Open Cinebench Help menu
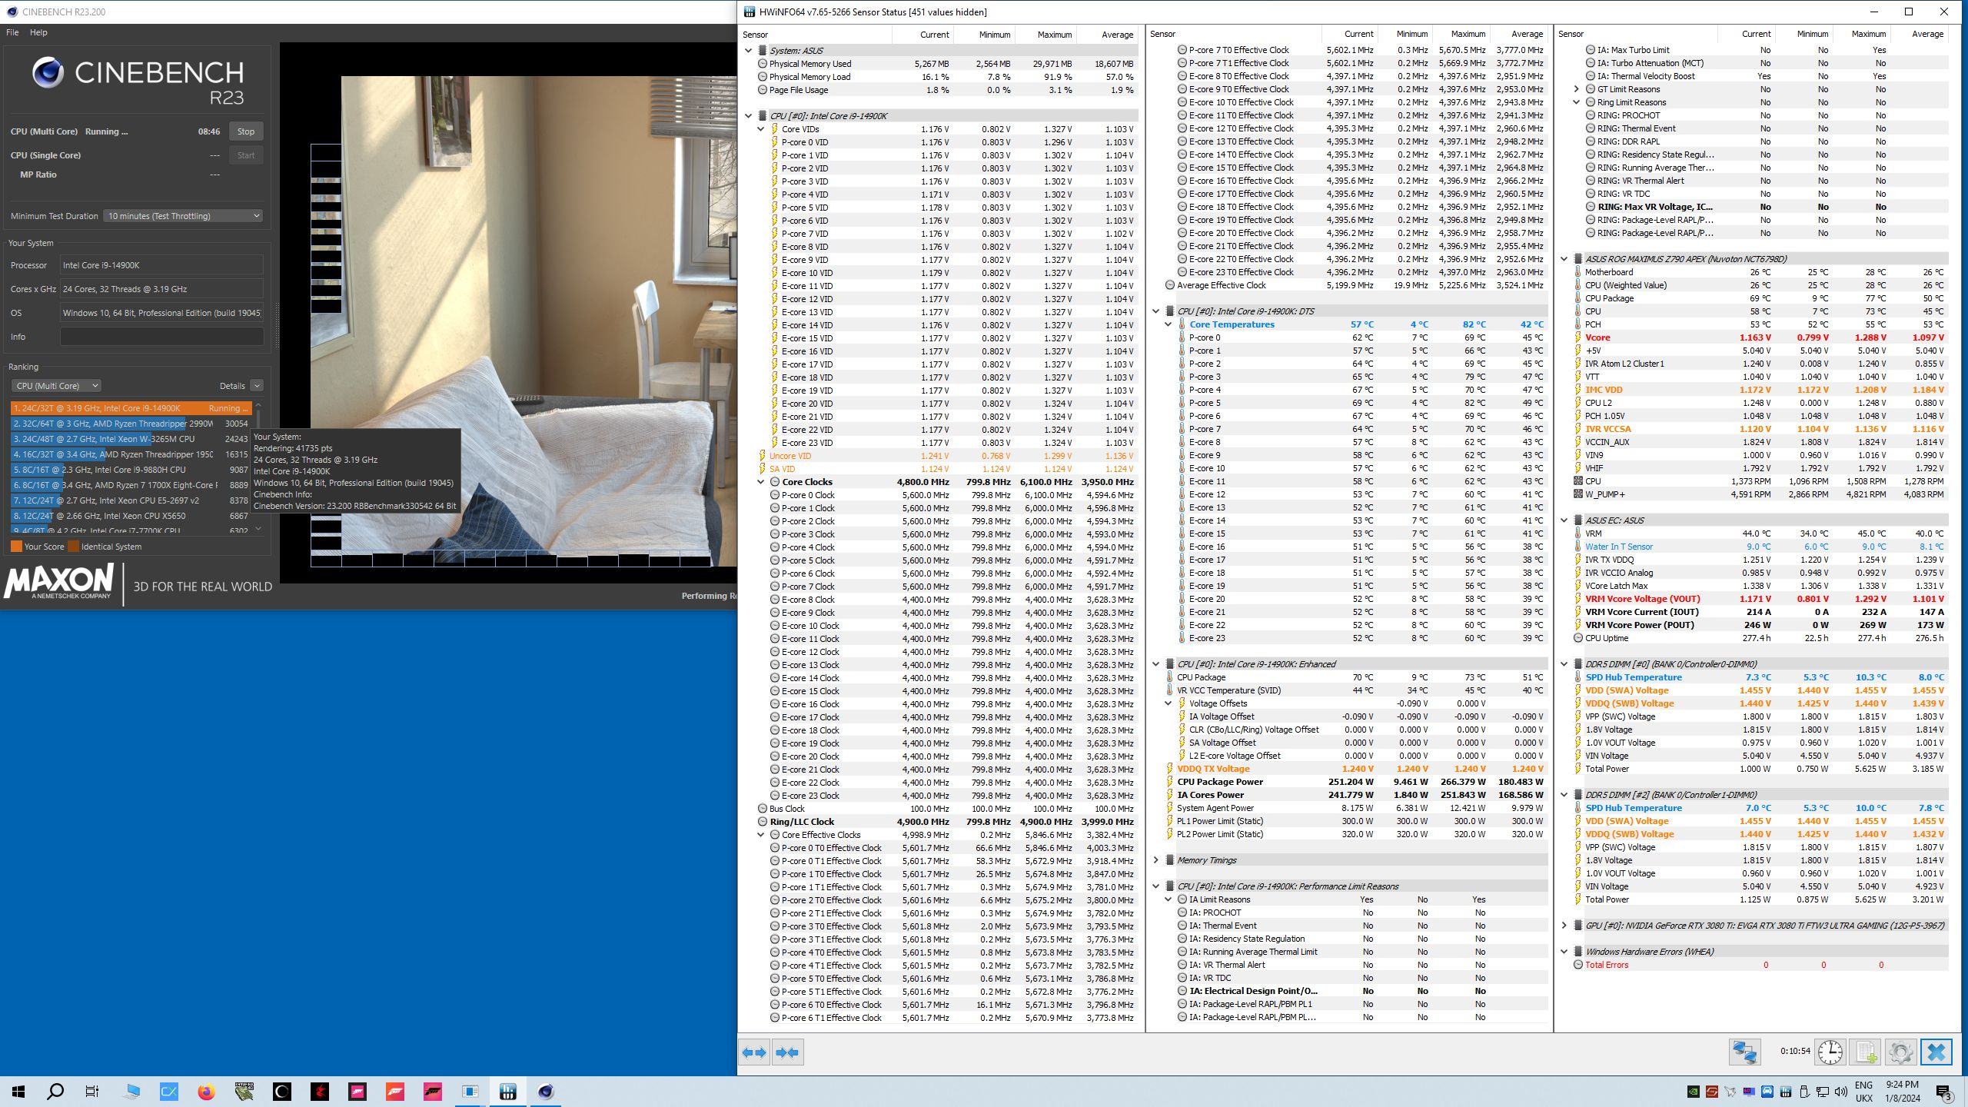Viewport: 1968px width, 1107px height. point(38,32)
